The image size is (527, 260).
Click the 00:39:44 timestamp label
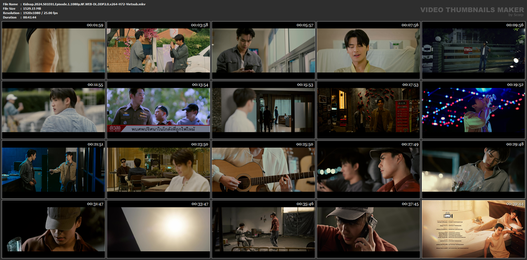(x=515, y=204)
